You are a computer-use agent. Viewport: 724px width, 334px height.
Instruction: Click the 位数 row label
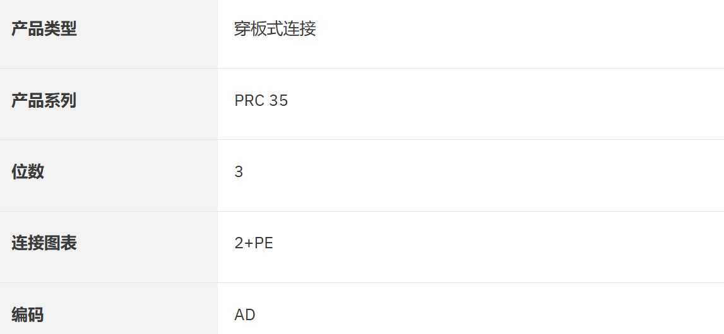click(x=28, y=171)
